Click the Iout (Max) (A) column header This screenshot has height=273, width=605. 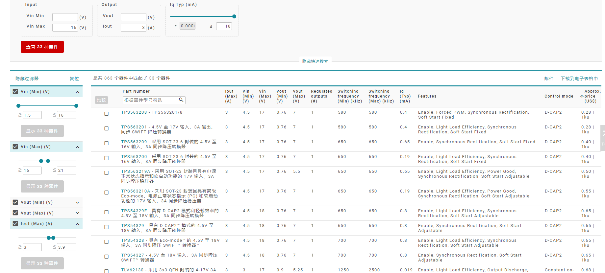[231, 96]
